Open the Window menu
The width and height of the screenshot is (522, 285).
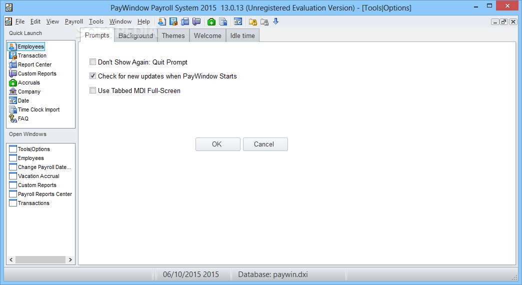click(120, 21)
